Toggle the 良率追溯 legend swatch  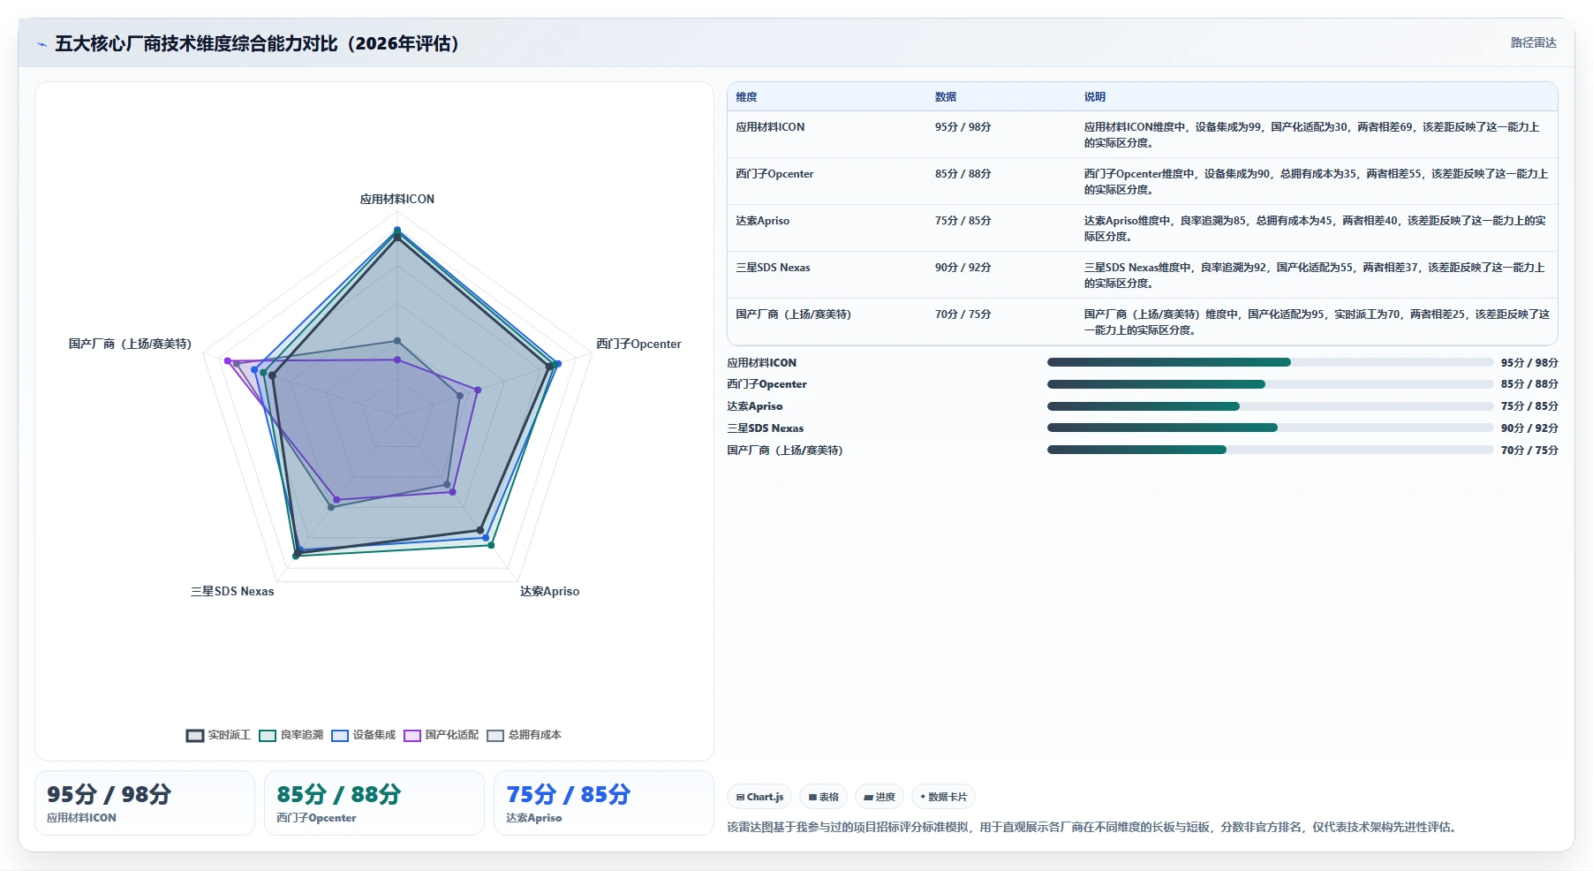(268, 736)
